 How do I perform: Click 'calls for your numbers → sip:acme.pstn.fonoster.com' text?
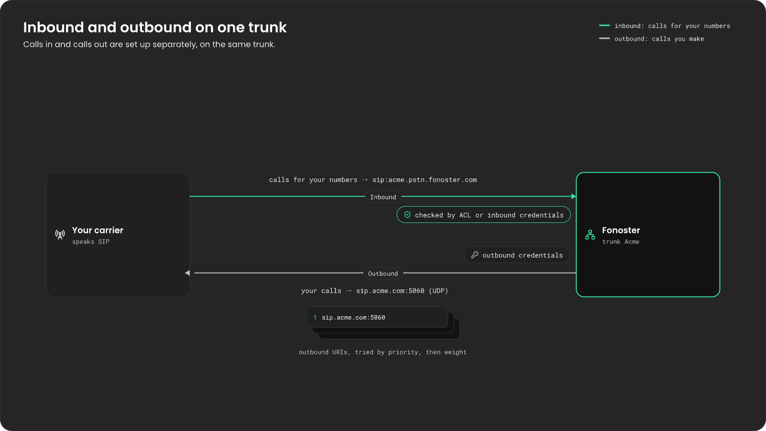pyautogui.click(x=373, y=180)
